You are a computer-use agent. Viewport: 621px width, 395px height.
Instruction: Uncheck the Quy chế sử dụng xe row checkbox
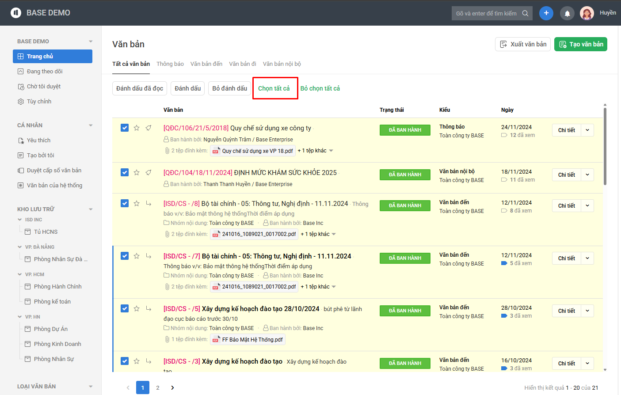click(x=125, y=128)
